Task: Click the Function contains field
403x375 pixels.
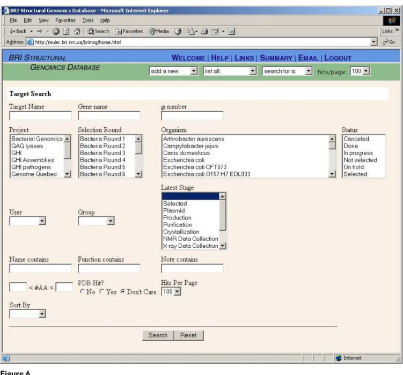Action: click(x=109, y=268)
